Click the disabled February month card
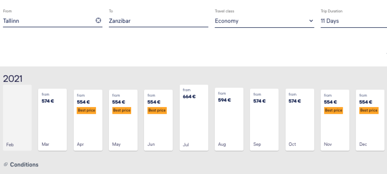387x174 pixels. coord(17,118)
